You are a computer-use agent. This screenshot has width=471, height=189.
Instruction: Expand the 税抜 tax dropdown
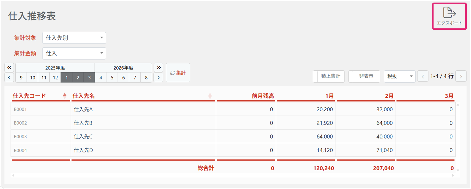pyautogui.click(x=399, y=76)
